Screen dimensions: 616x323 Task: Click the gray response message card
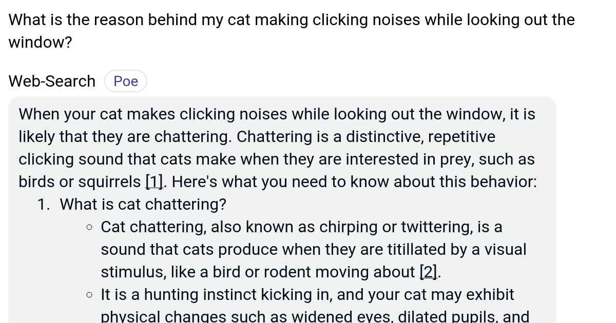click(x=282, y=205)
